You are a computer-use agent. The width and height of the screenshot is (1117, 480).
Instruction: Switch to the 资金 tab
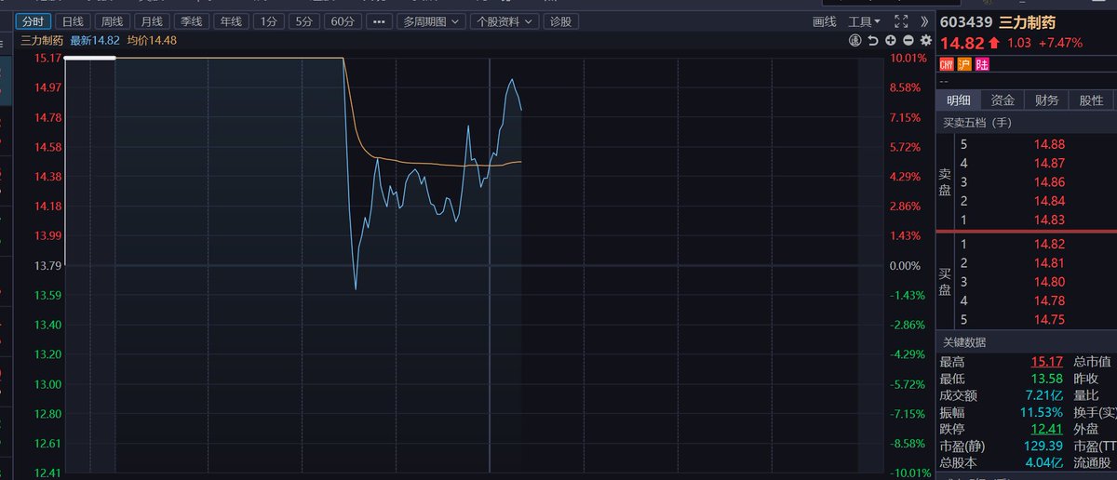[1003, 100]
